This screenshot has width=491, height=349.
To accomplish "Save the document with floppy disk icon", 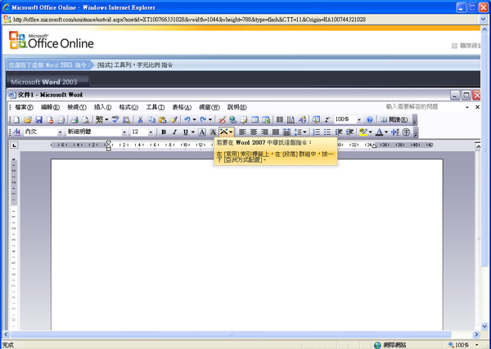I will pyautogui.click(x=38, y=120).
